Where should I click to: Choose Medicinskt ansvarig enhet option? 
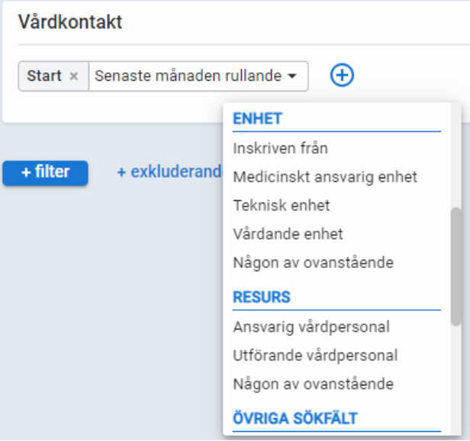[x=325, y=177]
